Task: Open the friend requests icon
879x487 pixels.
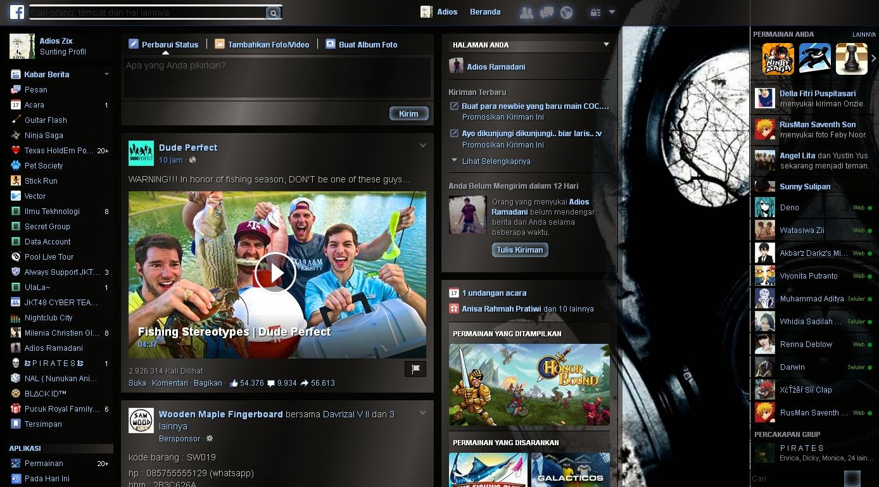Action: coord(526,13)
